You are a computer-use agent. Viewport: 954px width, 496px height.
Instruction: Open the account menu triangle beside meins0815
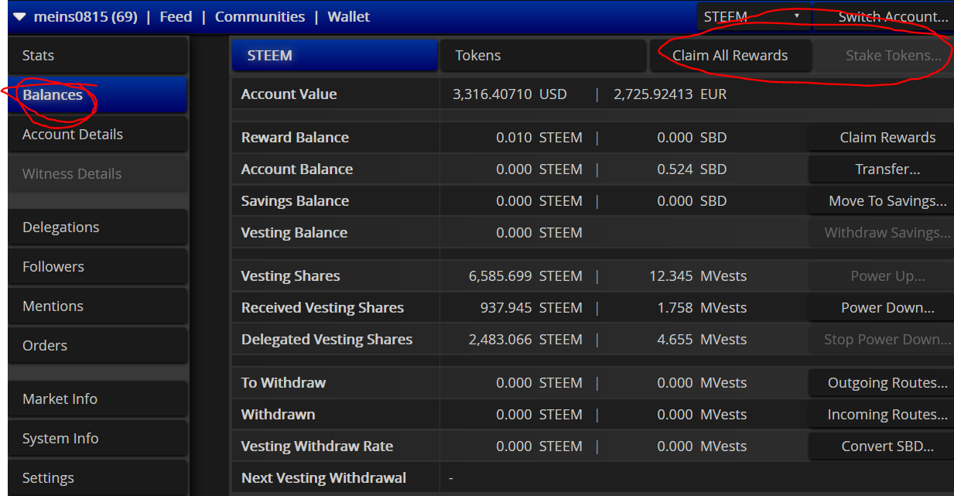19,17
